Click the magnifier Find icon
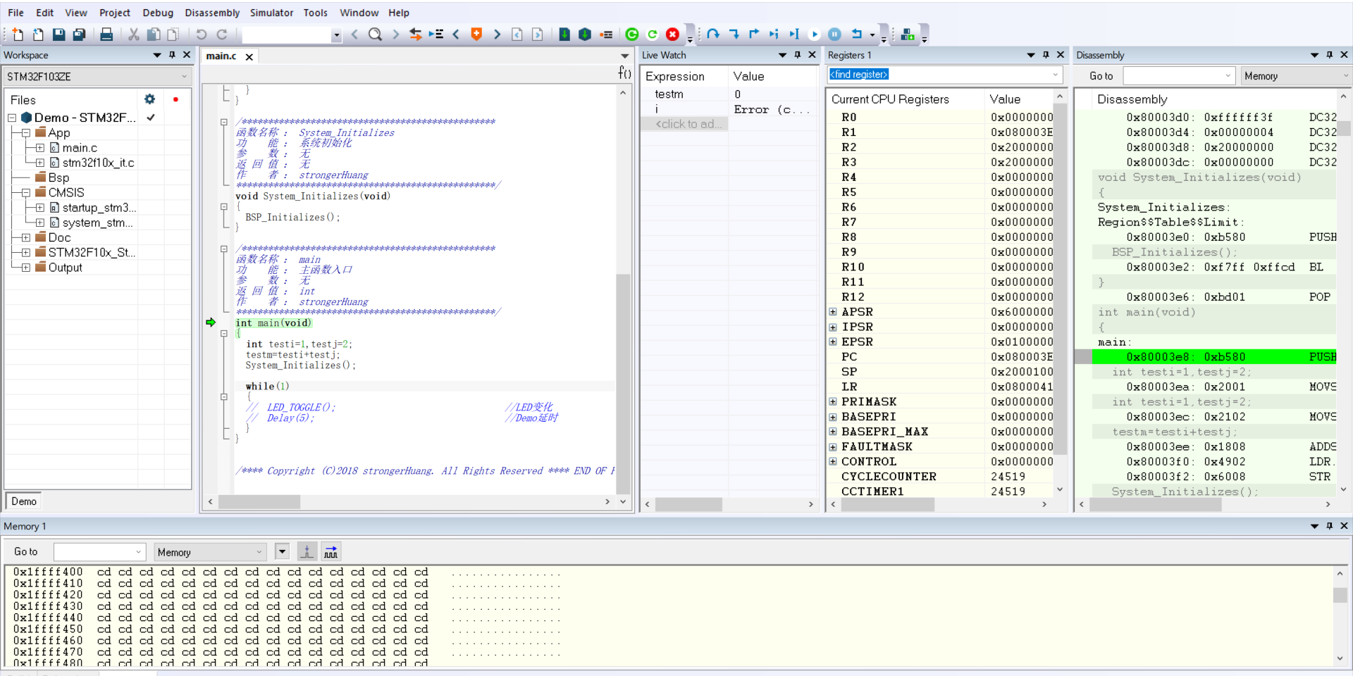 (375, 34)
